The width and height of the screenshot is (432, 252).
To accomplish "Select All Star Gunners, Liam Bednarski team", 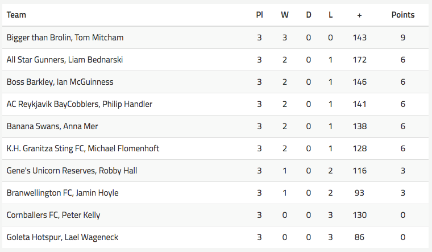I will pos(65,60).
